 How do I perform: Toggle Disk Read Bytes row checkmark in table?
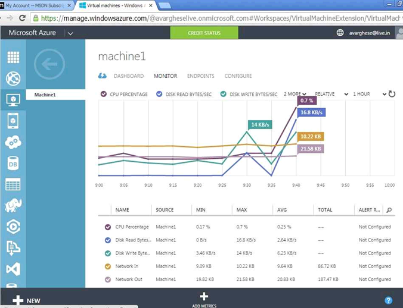[x=108, y=240]
